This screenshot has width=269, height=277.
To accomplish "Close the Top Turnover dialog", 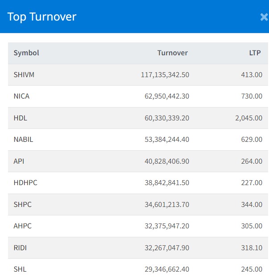I will tap(264, 17).
